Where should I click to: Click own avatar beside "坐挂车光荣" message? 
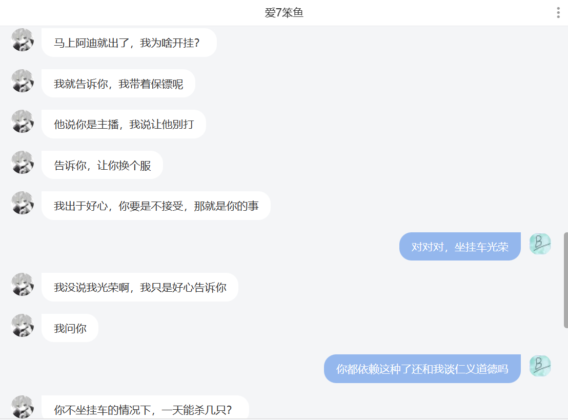pyautogui.click(x=540, y=244)
